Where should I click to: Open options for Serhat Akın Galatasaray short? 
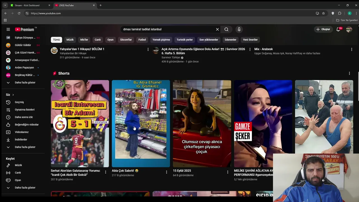(x=105, y=172)
